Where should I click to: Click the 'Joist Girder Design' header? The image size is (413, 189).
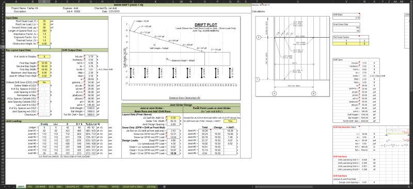181,105
